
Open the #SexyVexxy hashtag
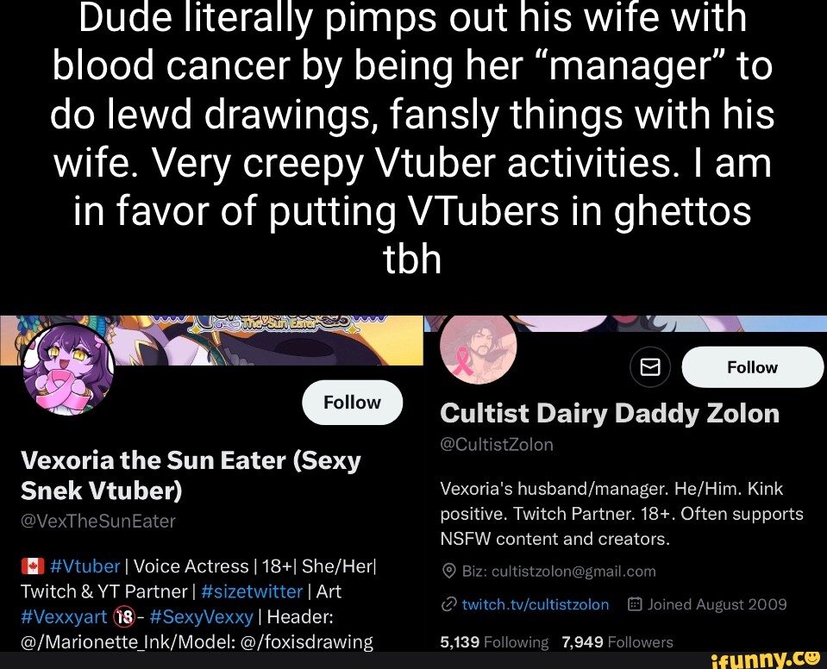point(202,616)
